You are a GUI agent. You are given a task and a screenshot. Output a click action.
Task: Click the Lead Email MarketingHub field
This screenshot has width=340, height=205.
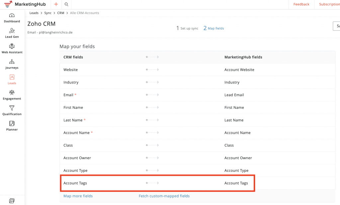coord(234,95)
